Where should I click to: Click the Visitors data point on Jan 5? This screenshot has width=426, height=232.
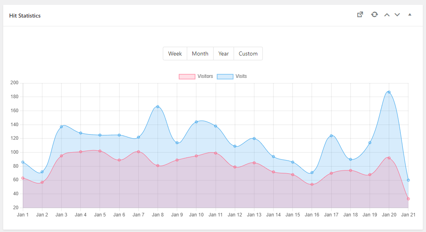pos(100,151)
